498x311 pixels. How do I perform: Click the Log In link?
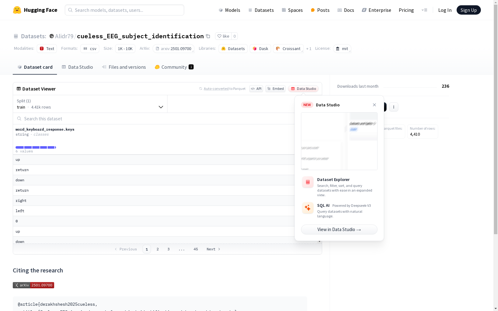(x=445, y=10)
